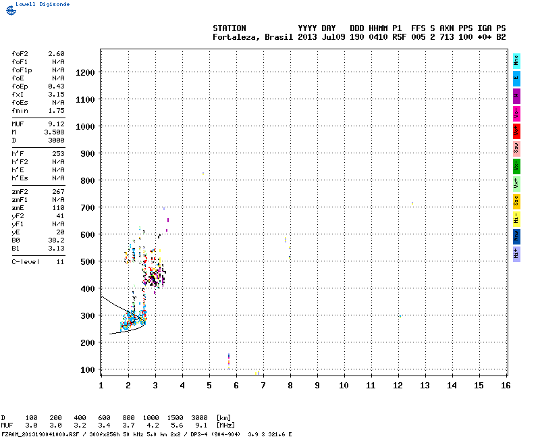Click the D 3000 distance in bottom table
Viewport: 540px width, 439px height.
199,418
